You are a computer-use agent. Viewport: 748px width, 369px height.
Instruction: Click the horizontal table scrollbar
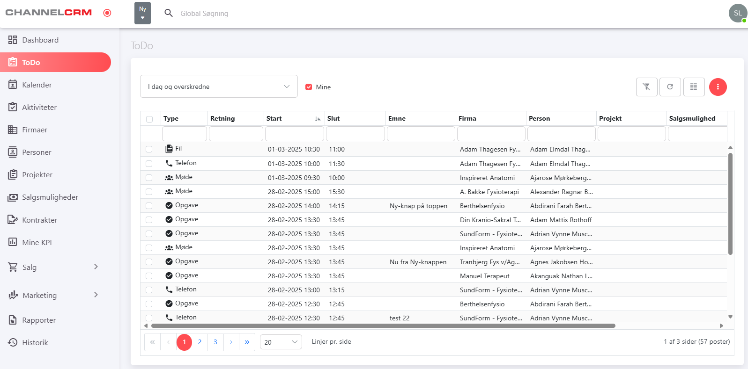pyautogui.click(x=383, y=326)
